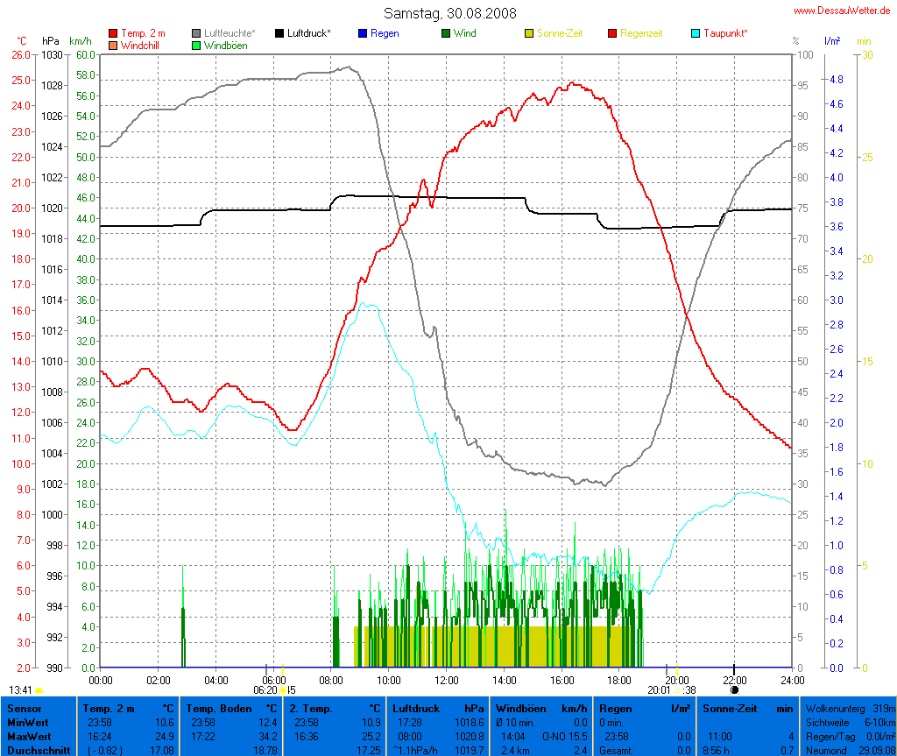897x756 pixels.
Task: Click the moon icon below 22:00
Action: (734, 690)
